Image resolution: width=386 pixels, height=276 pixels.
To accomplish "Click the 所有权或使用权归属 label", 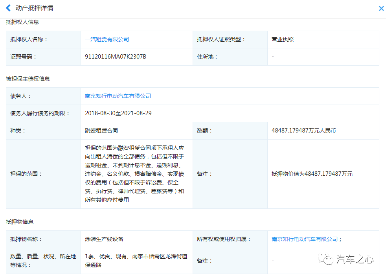I will pyautogui.click(x=224, y=239).
